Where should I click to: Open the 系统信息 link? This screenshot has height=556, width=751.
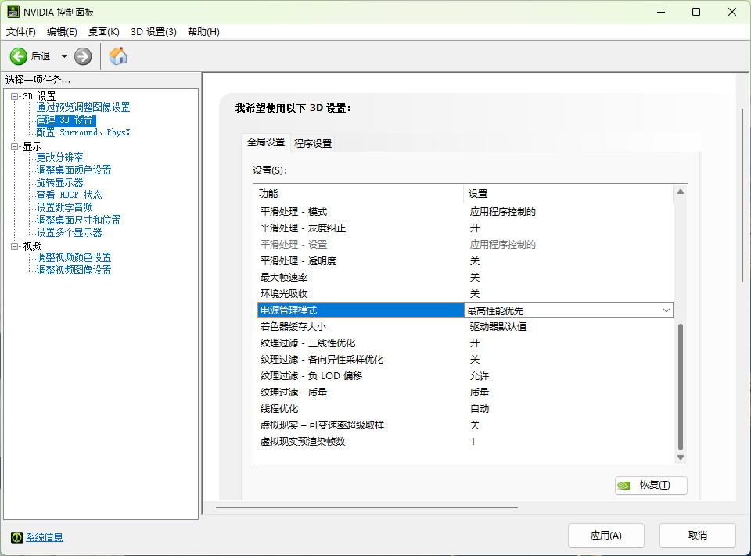click(45, 537)
